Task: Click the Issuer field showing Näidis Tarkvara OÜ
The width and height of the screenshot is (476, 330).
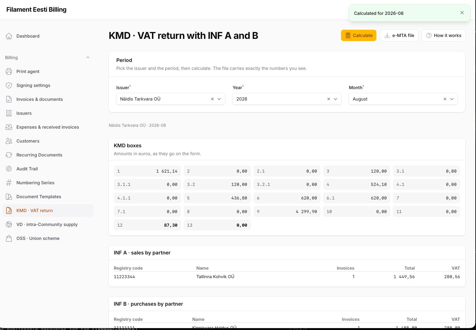Action: coord(171,99)
